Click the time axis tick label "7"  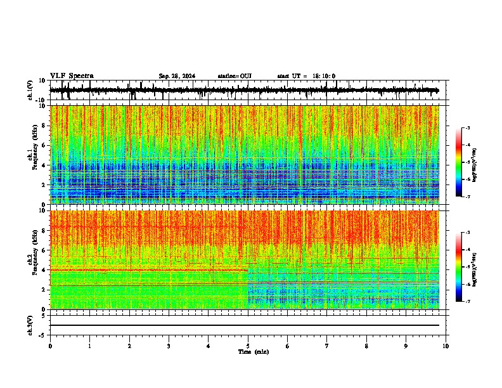point(327,346)
